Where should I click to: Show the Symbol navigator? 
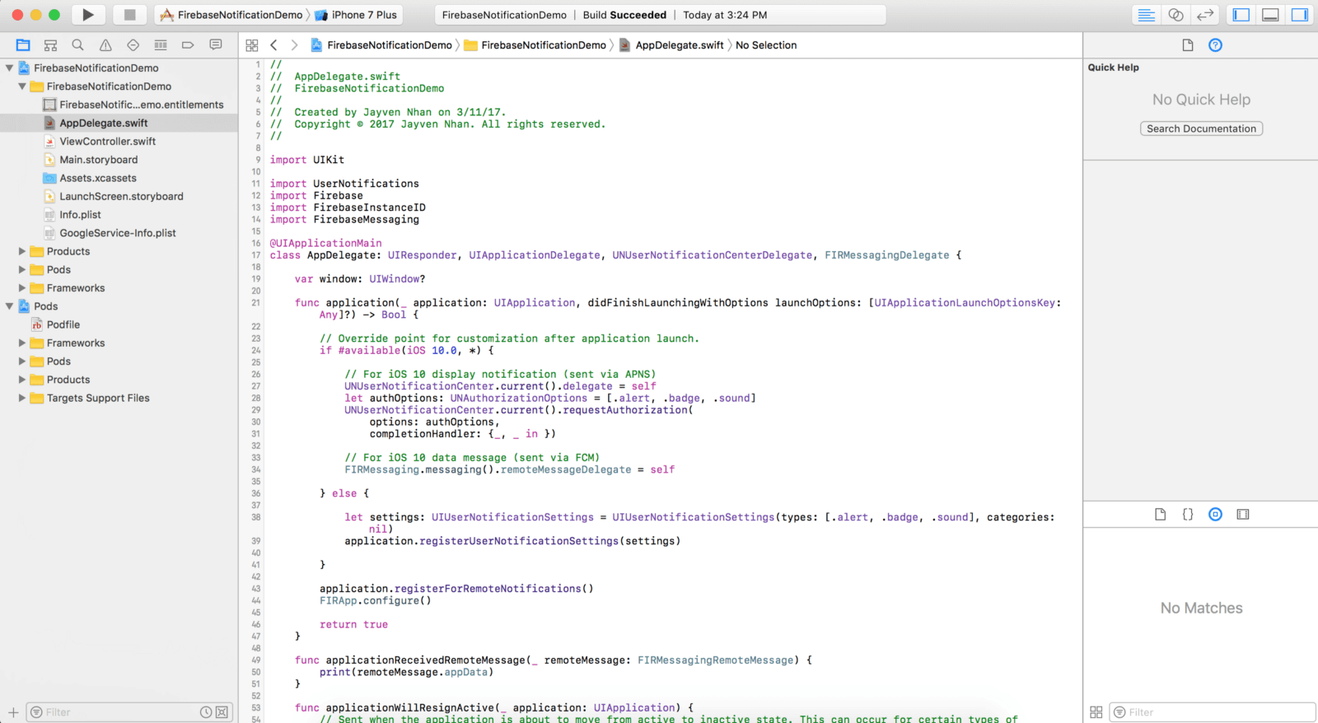click(x=50, y=45)
